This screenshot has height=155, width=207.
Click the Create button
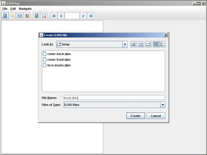pos(136,116)
